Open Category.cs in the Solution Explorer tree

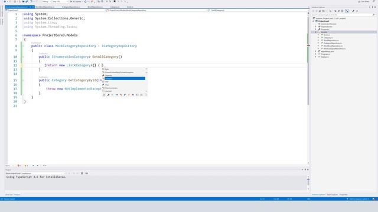pos(328,38)
